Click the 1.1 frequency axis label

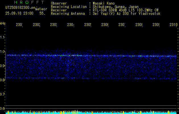click(x=2, y=37)
